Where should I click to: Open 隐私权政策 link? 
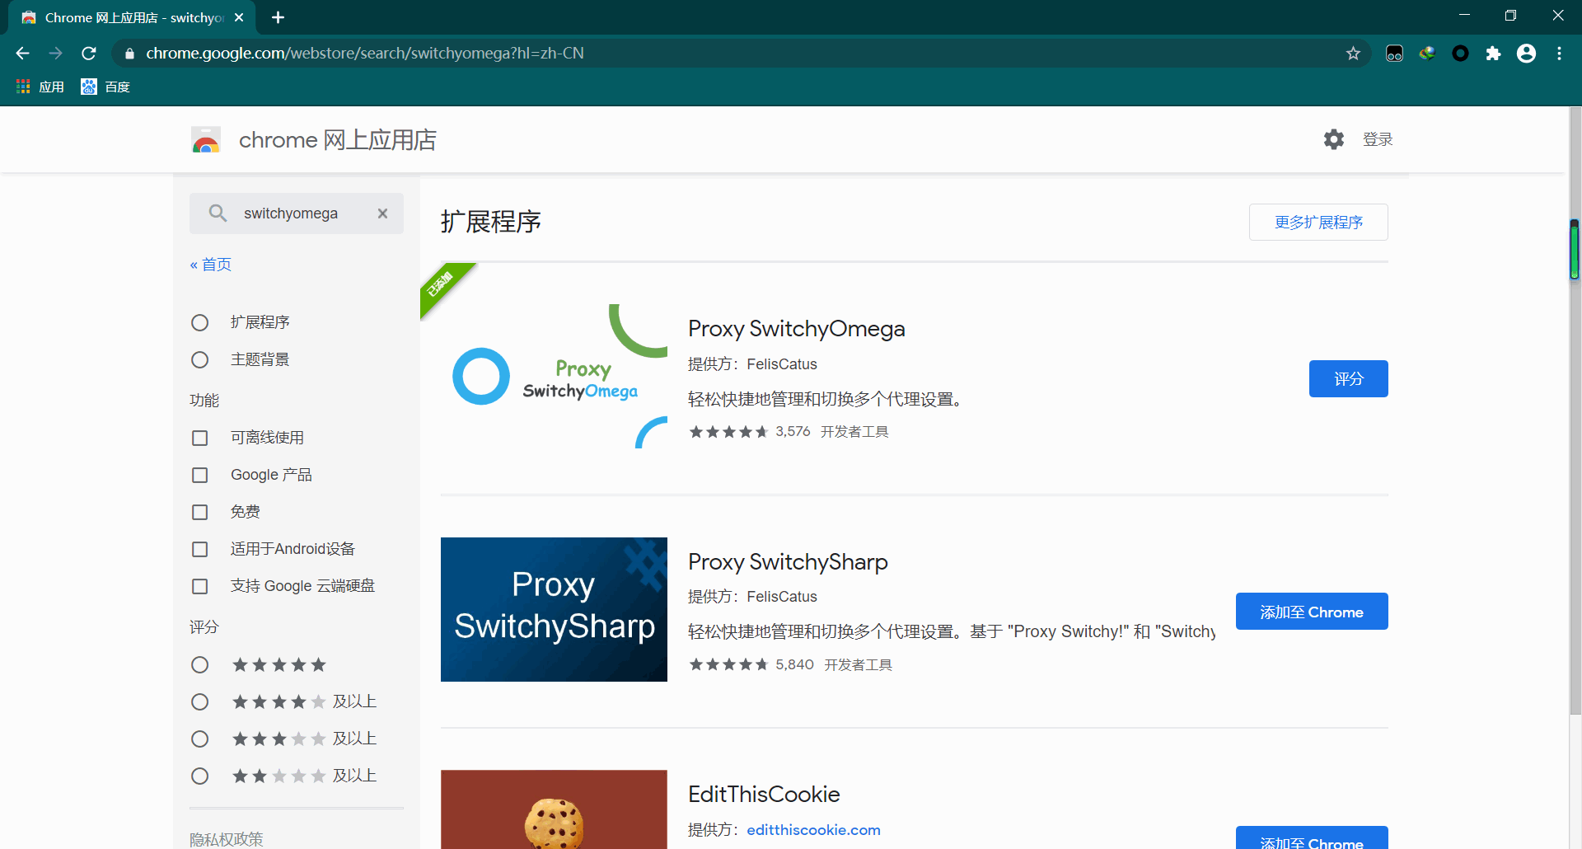point(227,839)
